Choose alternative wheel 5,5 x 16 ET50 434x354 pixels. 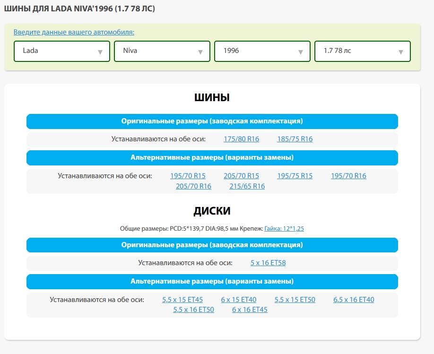193,310
